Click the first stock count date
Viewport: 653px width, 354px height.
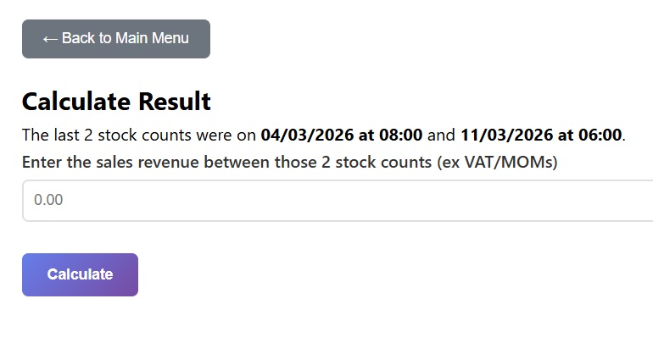click(341, 135)
